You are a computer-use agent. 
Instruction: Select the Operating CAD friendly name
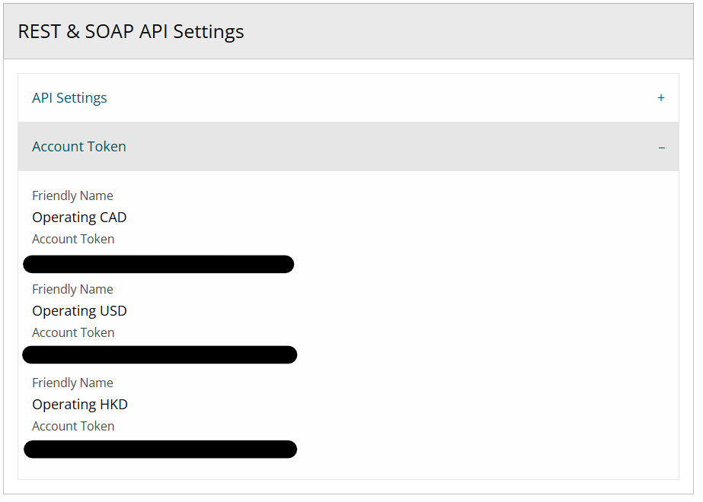[79, 218]
